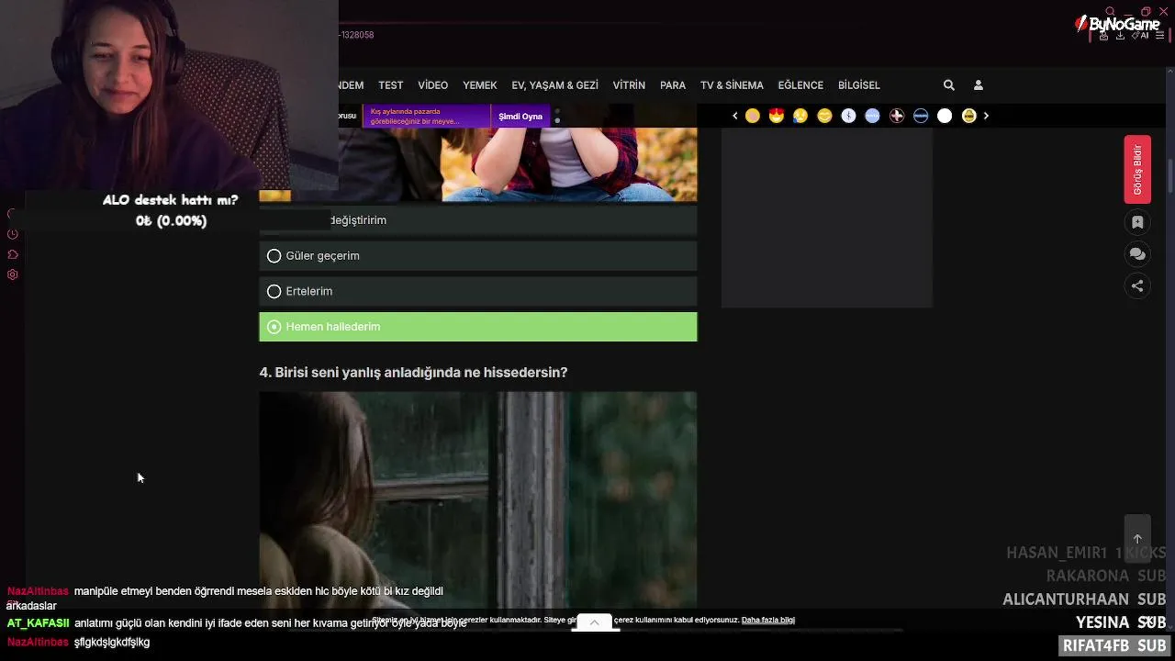The image size is (1175, 661).
Task: Open the EĞLENCE menu item
Action: point(800,85)
